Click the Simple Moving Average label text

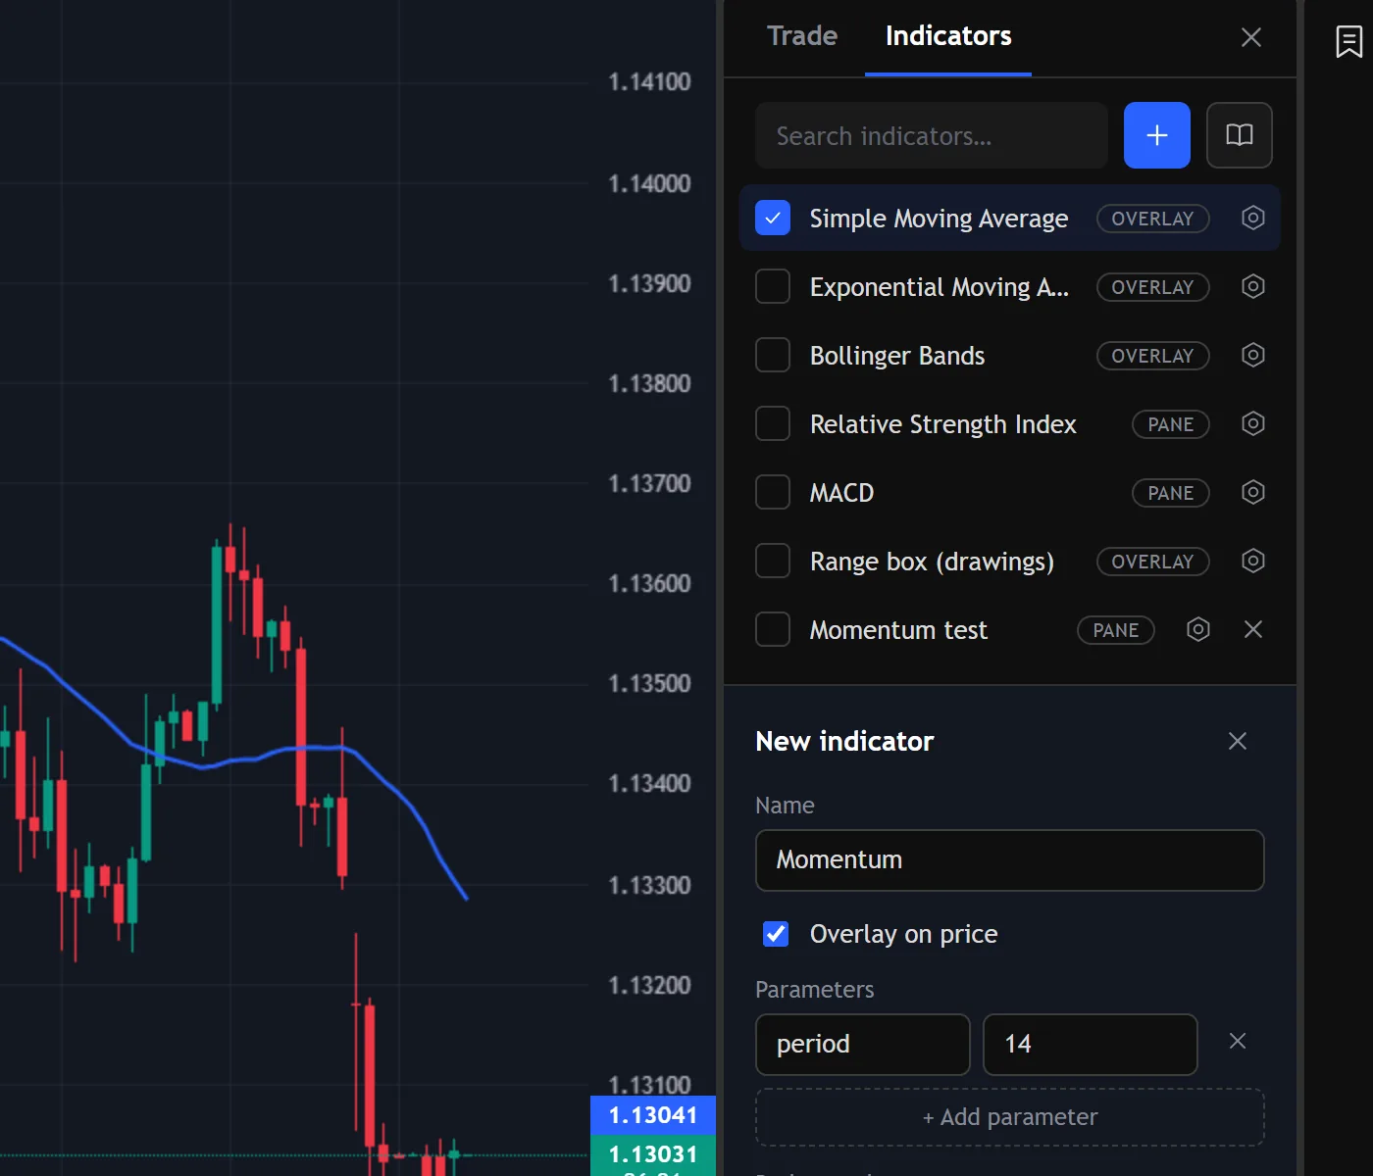click(x=939, y=219)
